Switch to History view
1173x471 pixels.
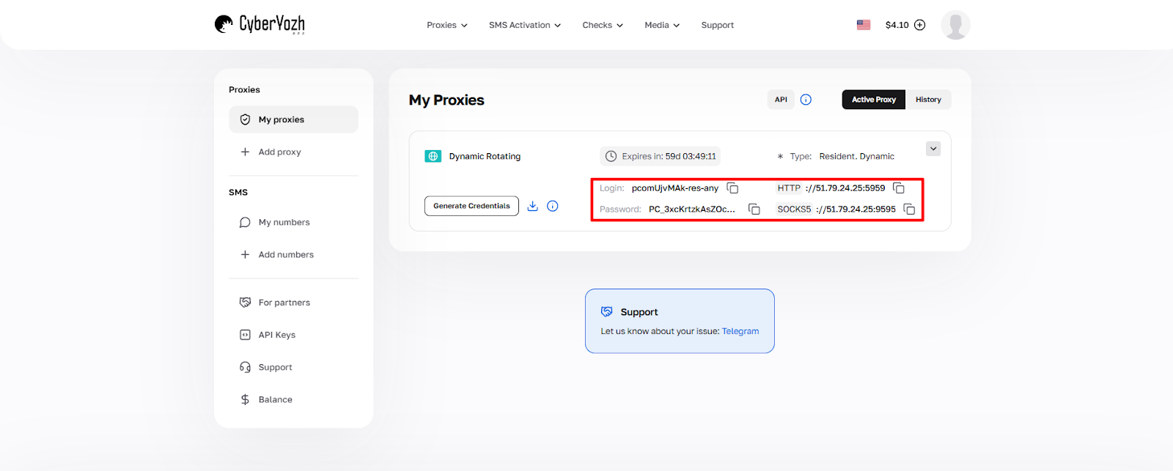pos(928,100)
